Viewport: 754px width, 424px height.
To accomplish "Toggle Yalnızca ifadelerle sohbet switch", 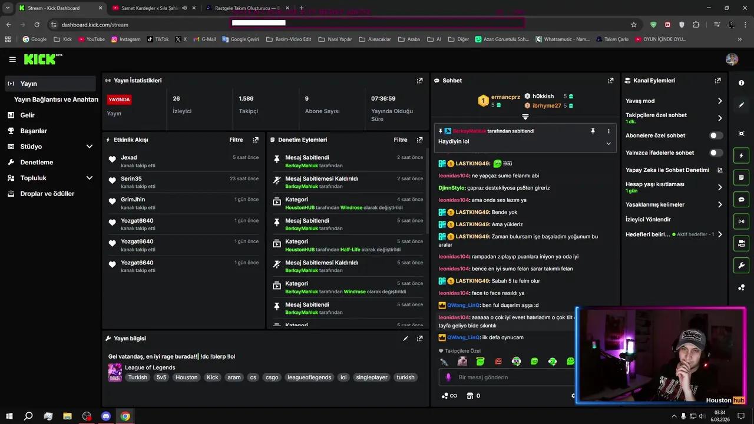I will 716,153.
